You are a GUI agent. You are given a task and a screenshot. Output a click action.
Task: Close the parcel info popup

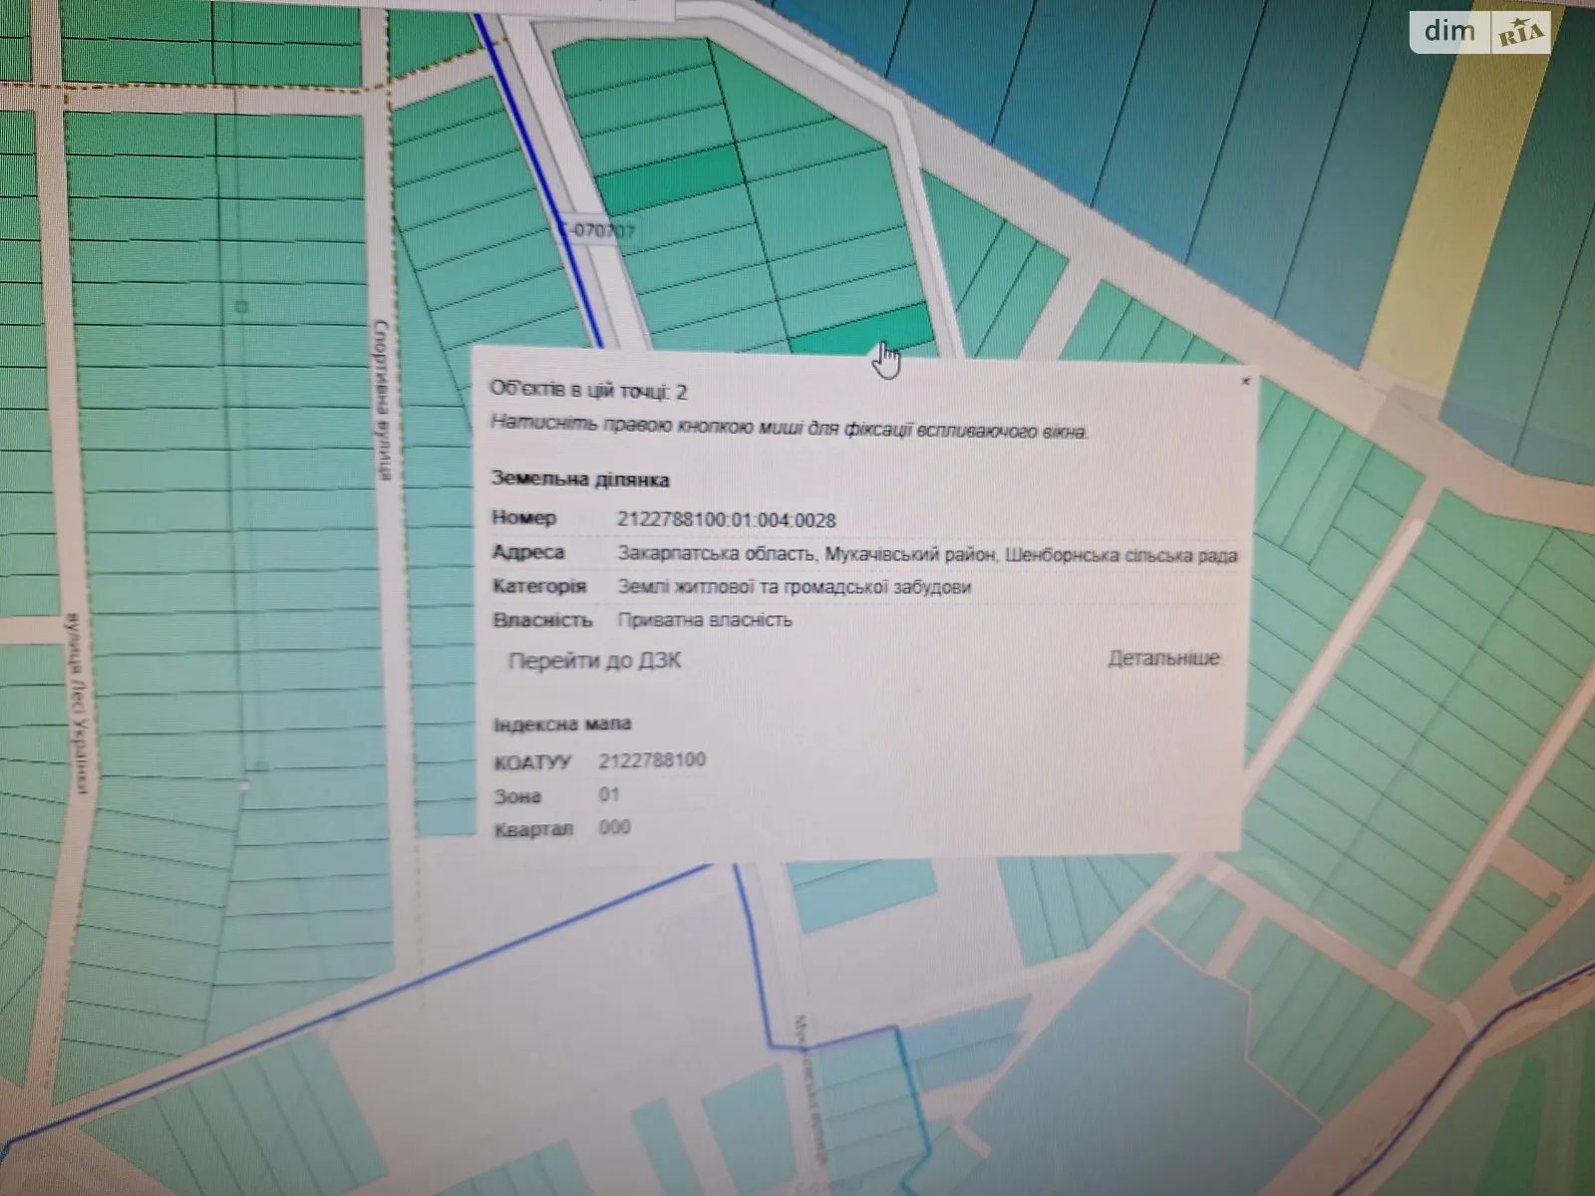(1245, 381)
